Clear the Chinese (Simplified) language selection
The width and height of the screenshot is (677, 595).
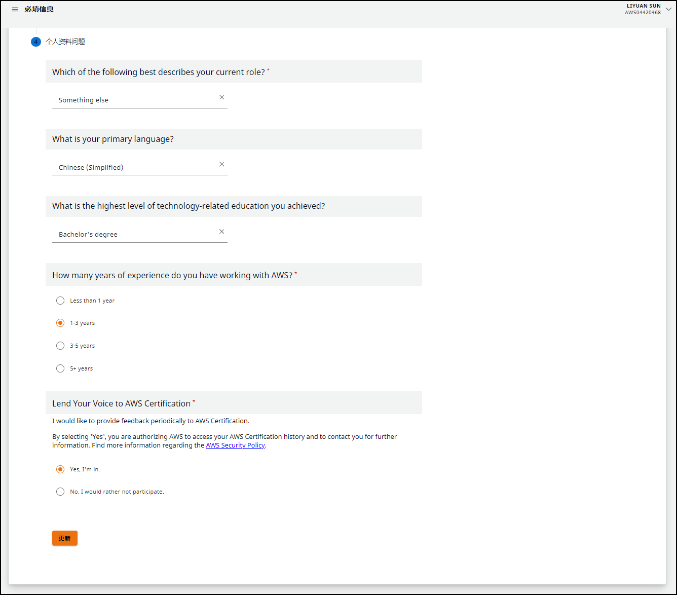[x=221, y=164]
